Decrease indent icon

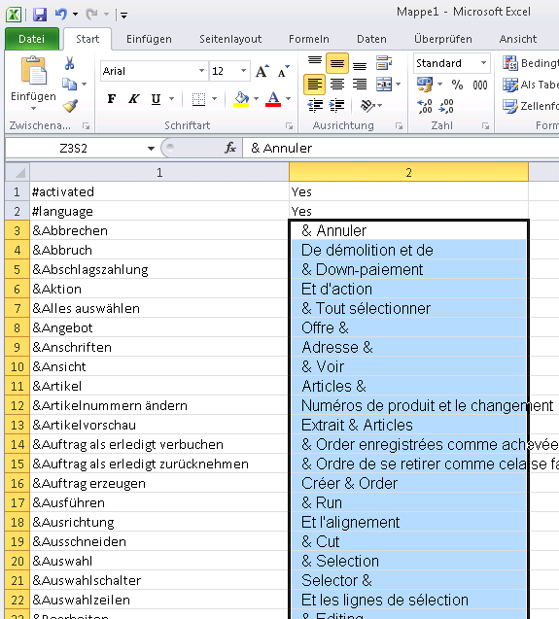pyautogui.click(x=315, y=105)
